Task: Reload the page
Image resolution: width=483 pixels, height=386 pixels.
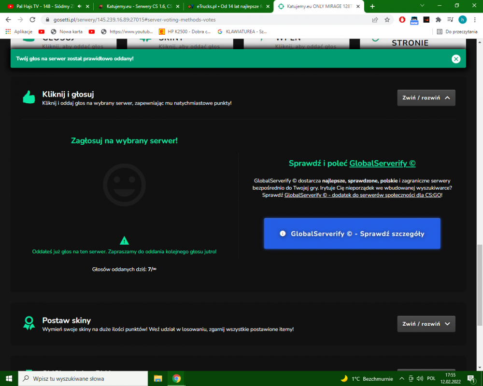Action: pos(32,20)
